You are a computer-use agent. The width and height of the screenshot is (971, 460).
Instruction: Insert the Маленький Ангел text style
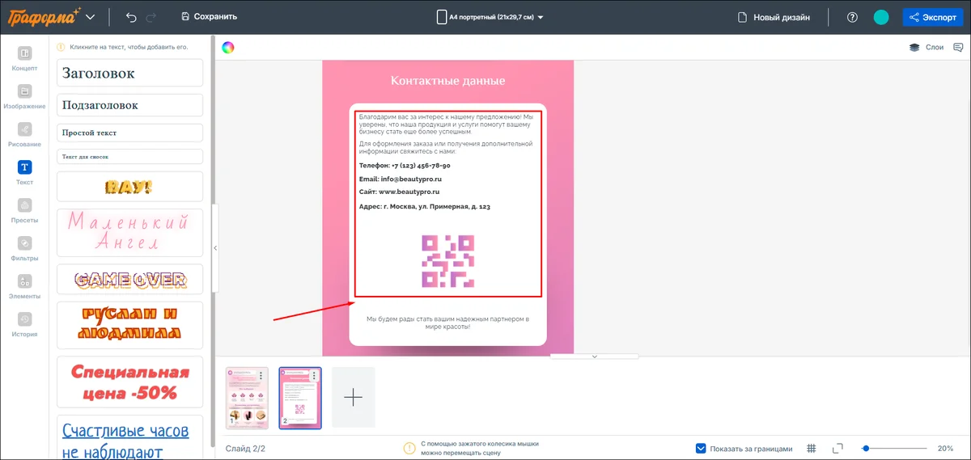[x=129, y=232]
